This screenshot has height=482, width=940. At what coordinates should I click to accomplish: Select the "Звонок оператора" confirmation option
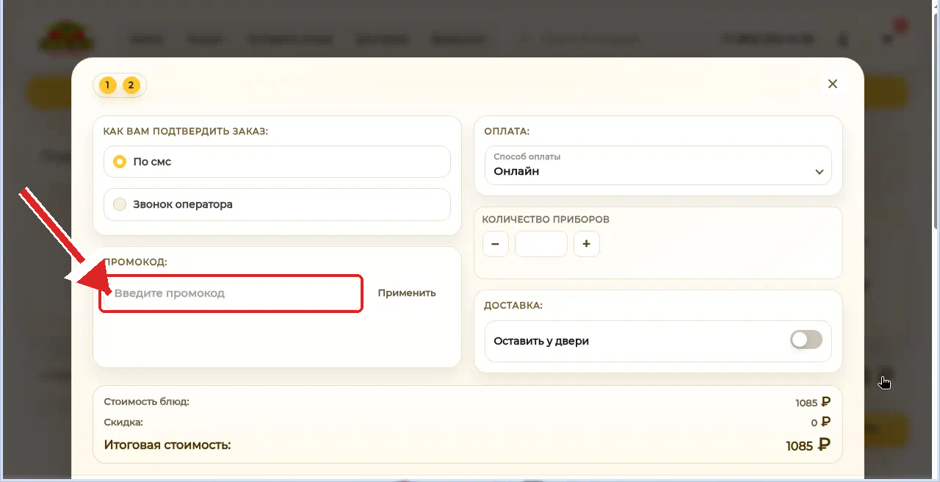click(277, 204)
